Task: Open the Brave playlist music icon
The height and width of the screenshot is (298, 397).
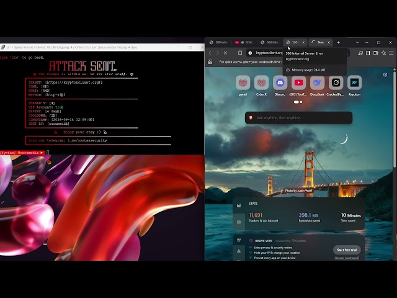Action: coord(360,53)
